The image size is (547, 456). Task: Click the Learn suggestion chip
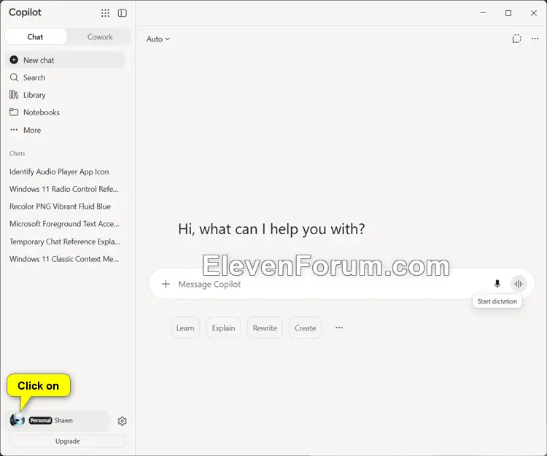click(x=185, y=328)
